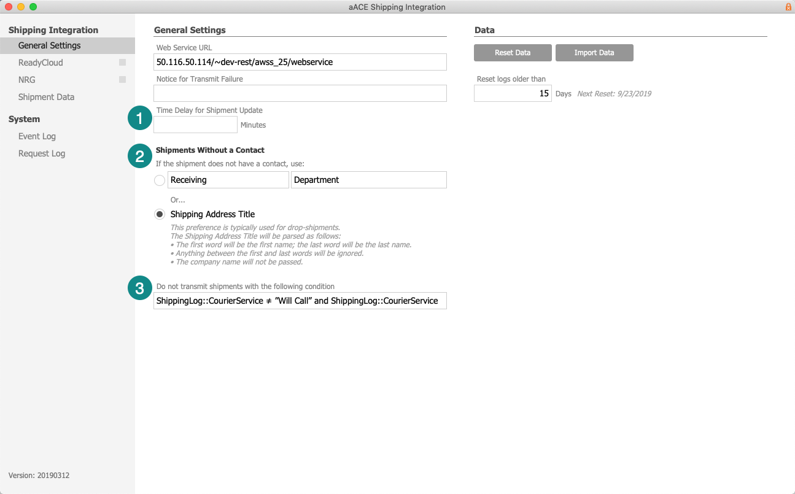Click the Notice for Transmit Failure field

[x=300, y=93]
